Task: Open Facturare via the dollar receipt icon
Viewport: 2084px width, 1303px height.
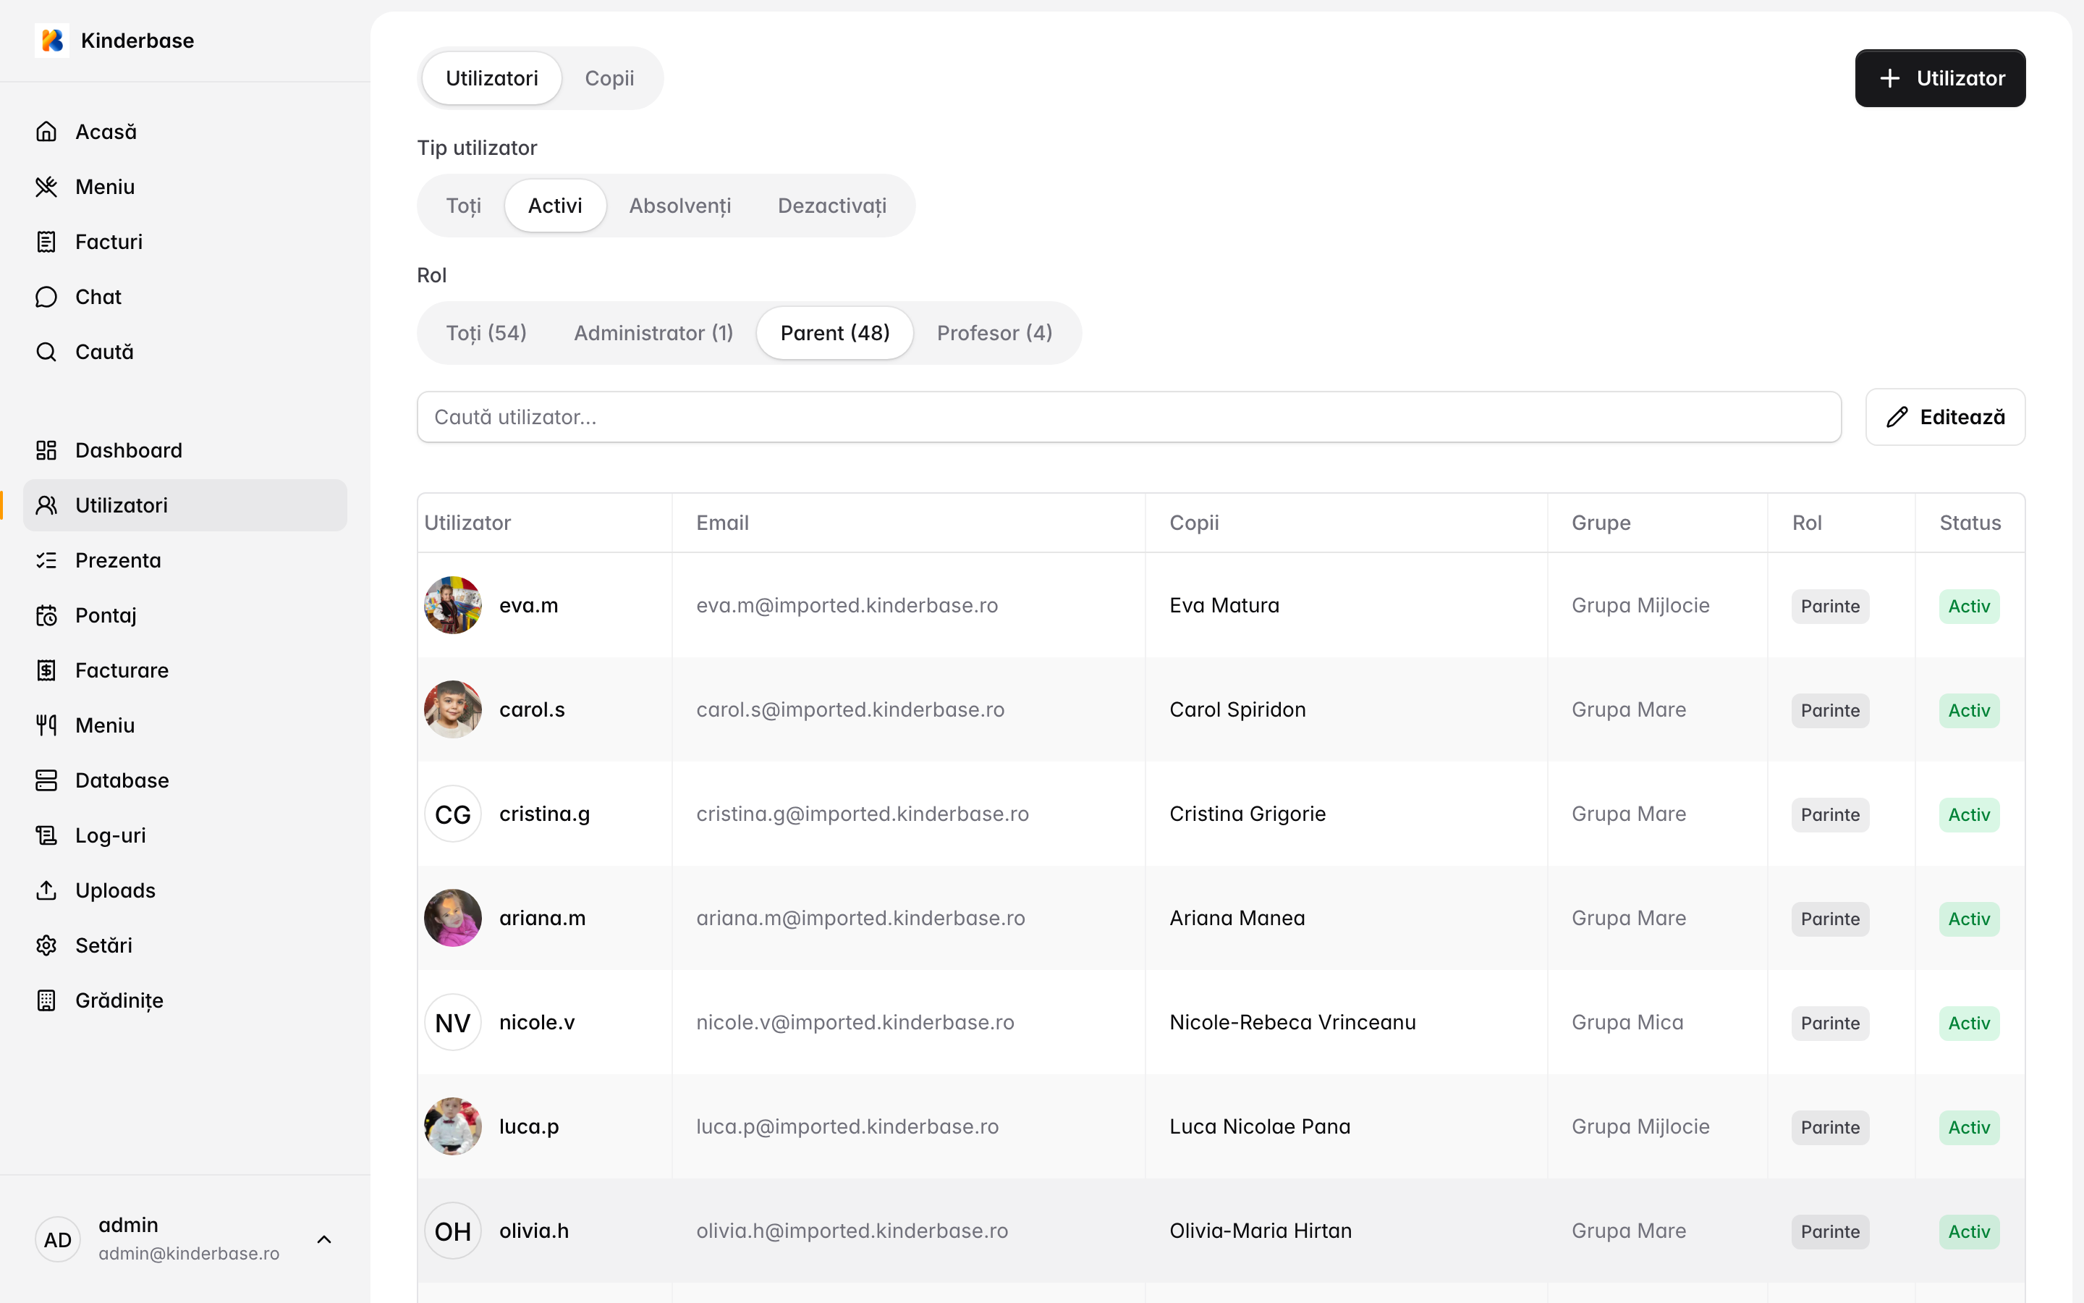Action: click(46, 670)
